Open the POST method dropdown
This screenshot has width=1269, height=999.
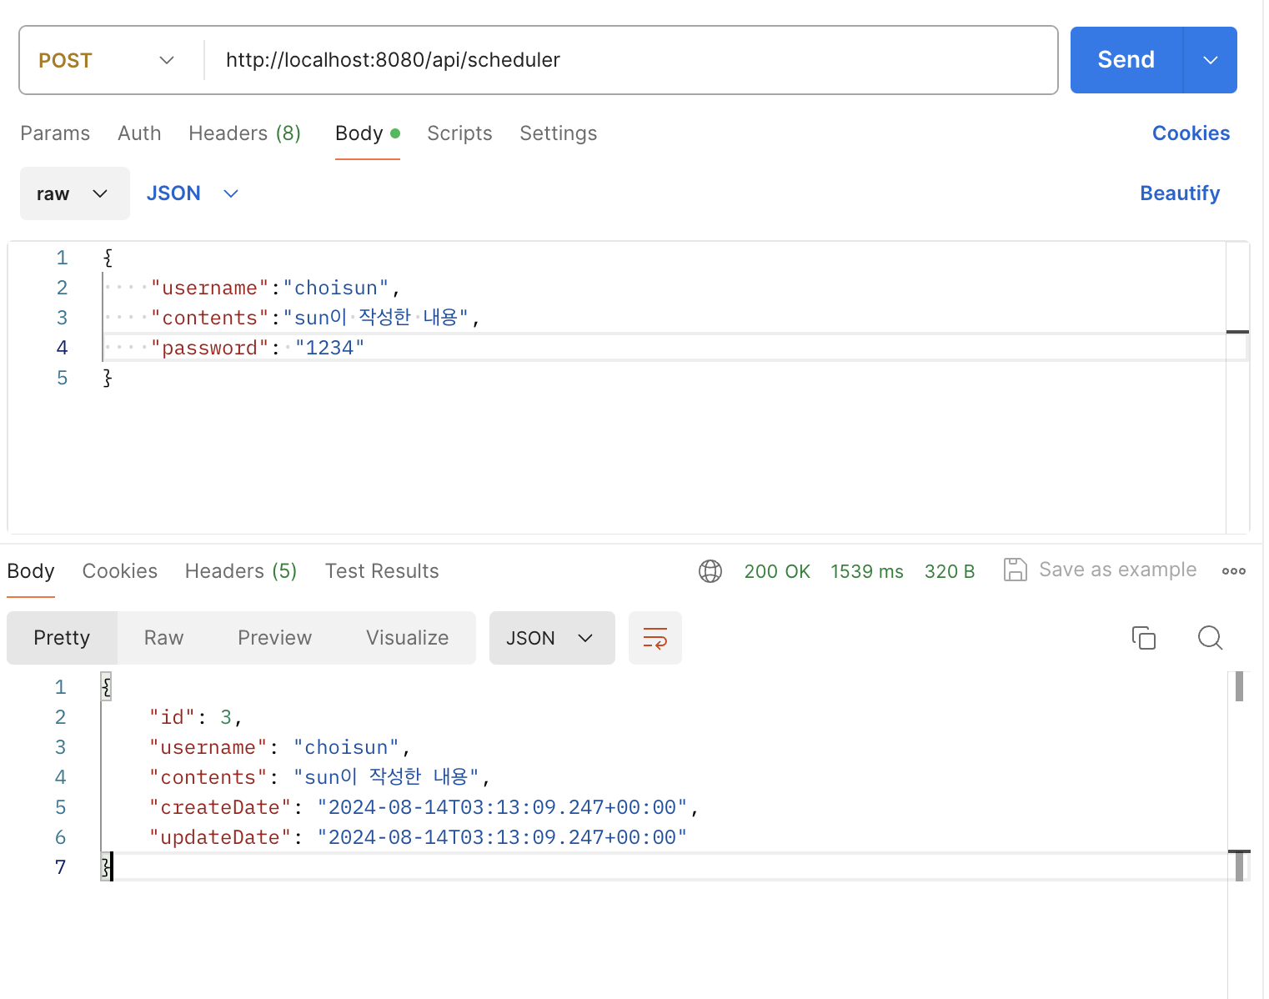(x=107, y=60)
